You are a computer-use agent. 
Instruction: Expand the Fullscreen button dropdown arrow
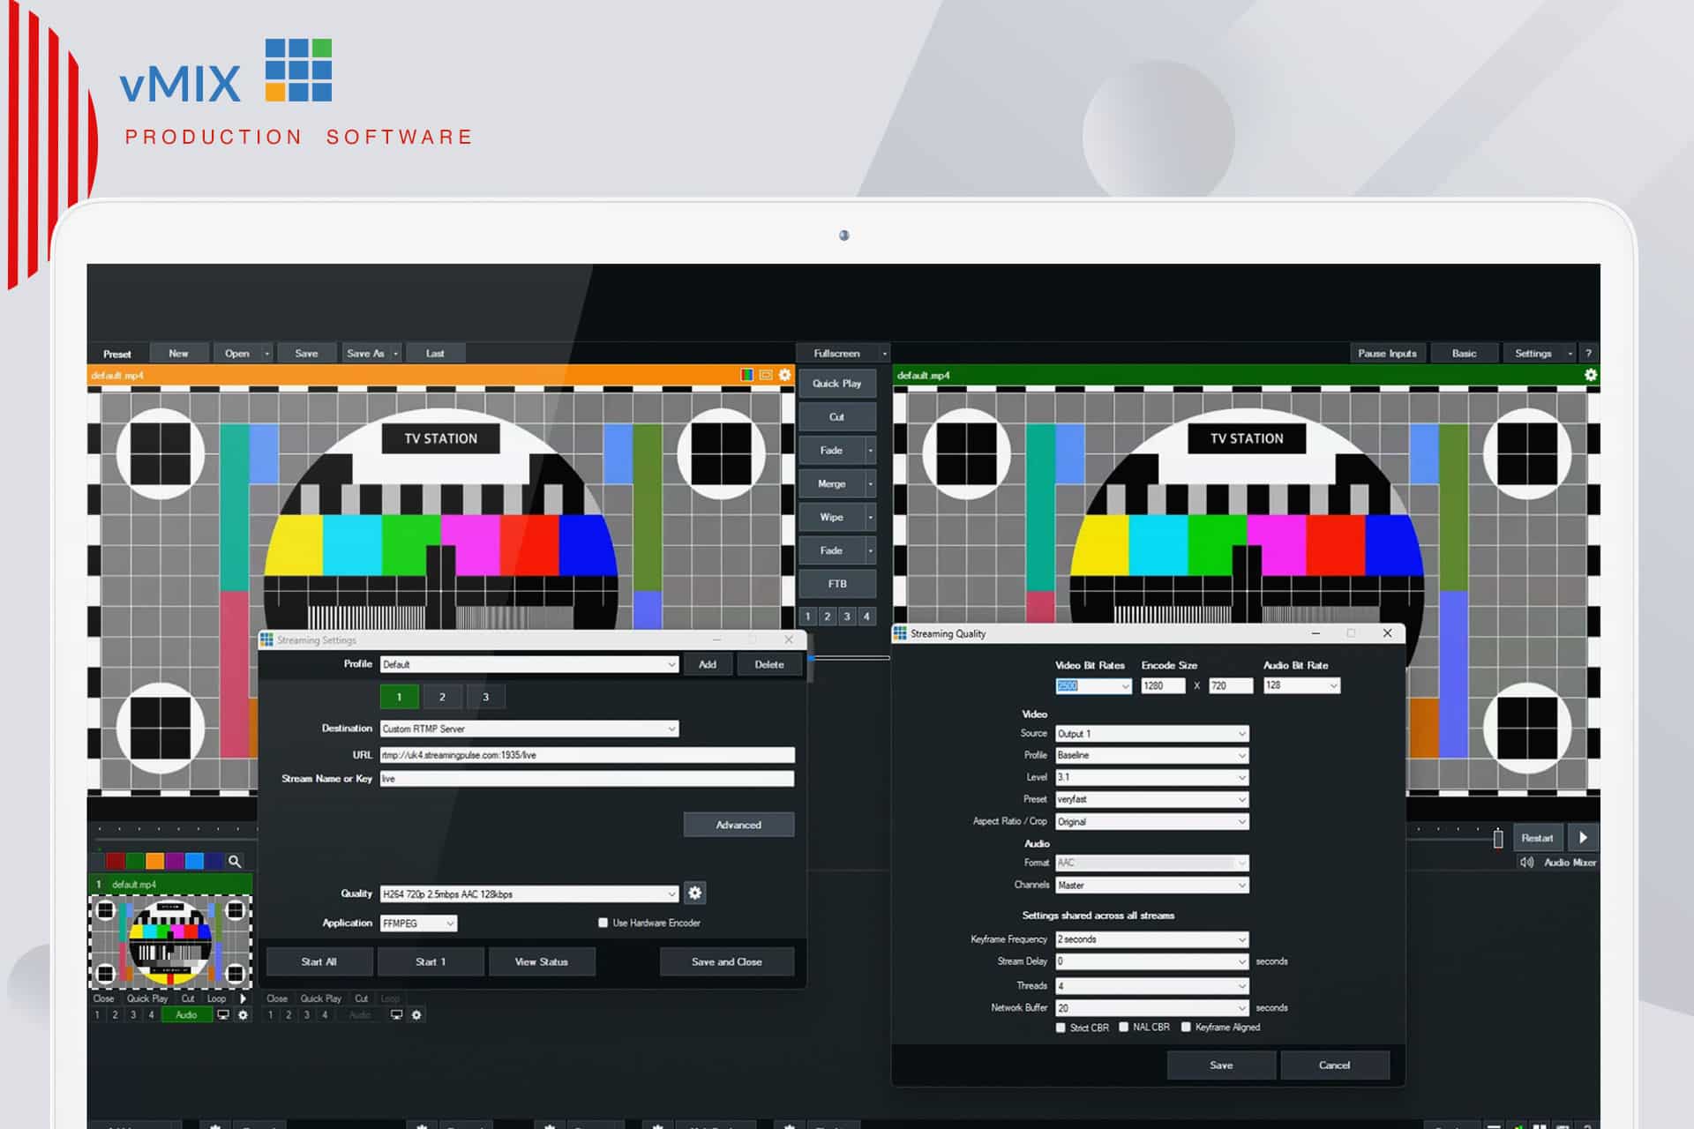[x=884, y=354]
